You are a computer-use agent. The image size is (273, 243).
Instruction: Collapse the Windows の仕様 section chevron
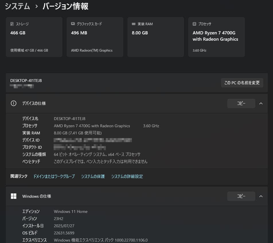pos(261,196)
